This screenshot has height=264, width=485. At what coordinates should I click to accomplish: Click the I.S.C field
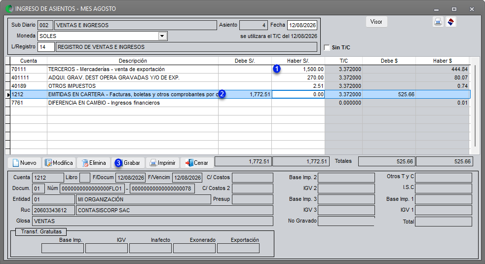444,189
